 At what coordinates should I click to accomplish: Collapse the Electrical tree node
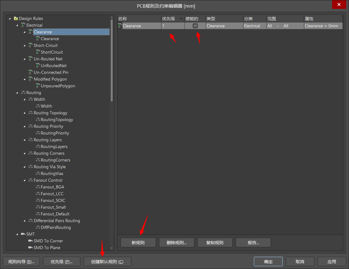[x=17, y=25]
